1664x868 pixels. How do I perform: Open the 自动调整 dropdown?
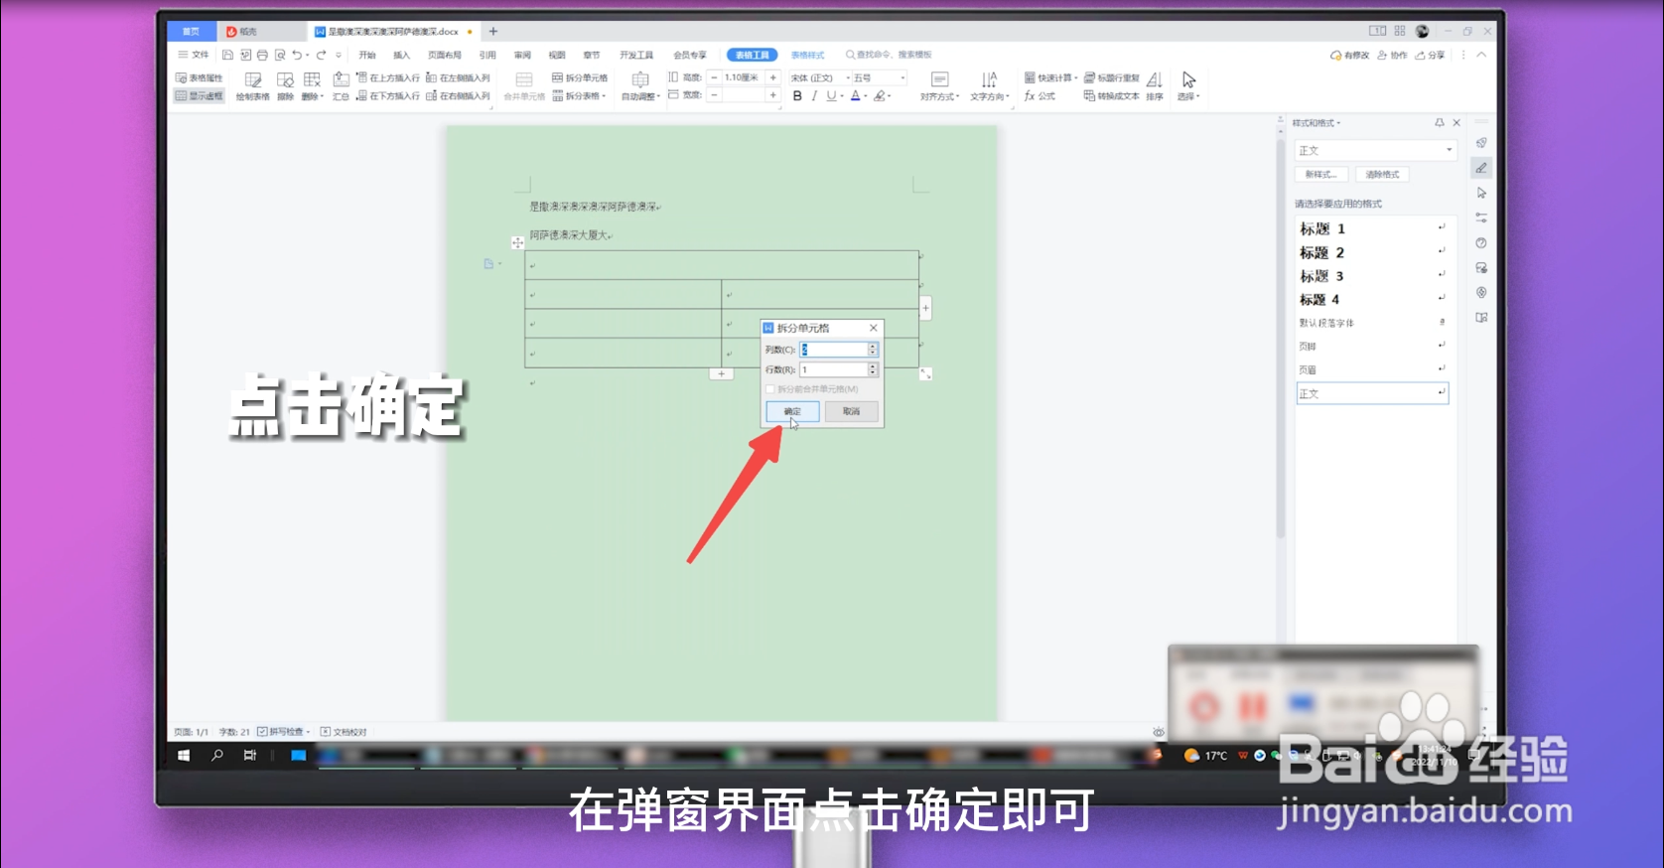coord(640,86)
